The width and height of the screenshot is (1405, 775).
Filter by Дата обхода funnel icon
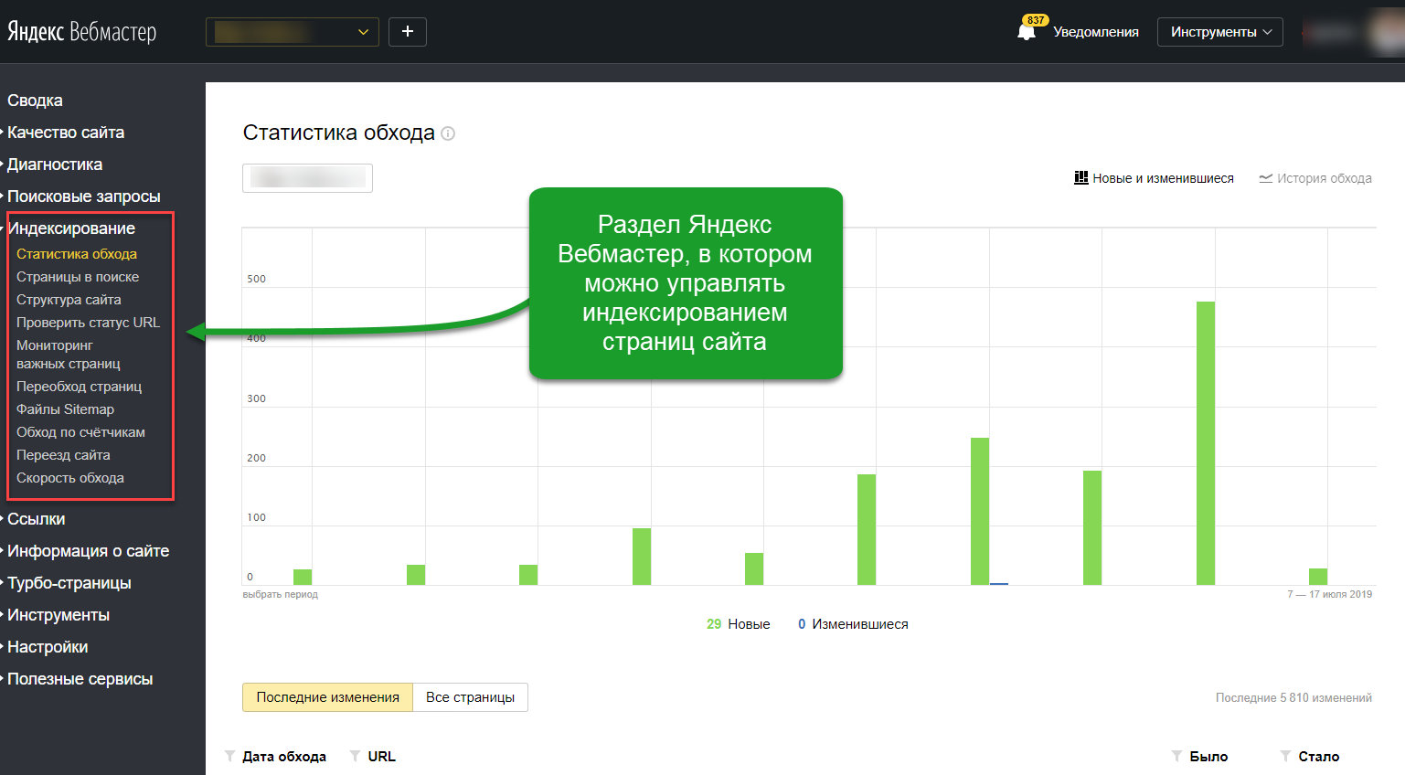(230, 756)
